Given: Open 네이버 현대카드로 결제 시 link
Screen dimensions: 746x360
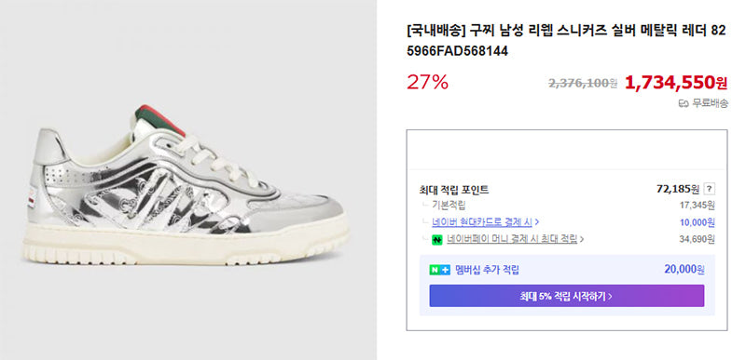Looking at the screenshot, I should (482, 221).
